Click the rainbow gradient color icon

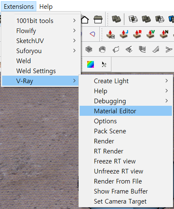pyautogui.click(x=91, y=64)
